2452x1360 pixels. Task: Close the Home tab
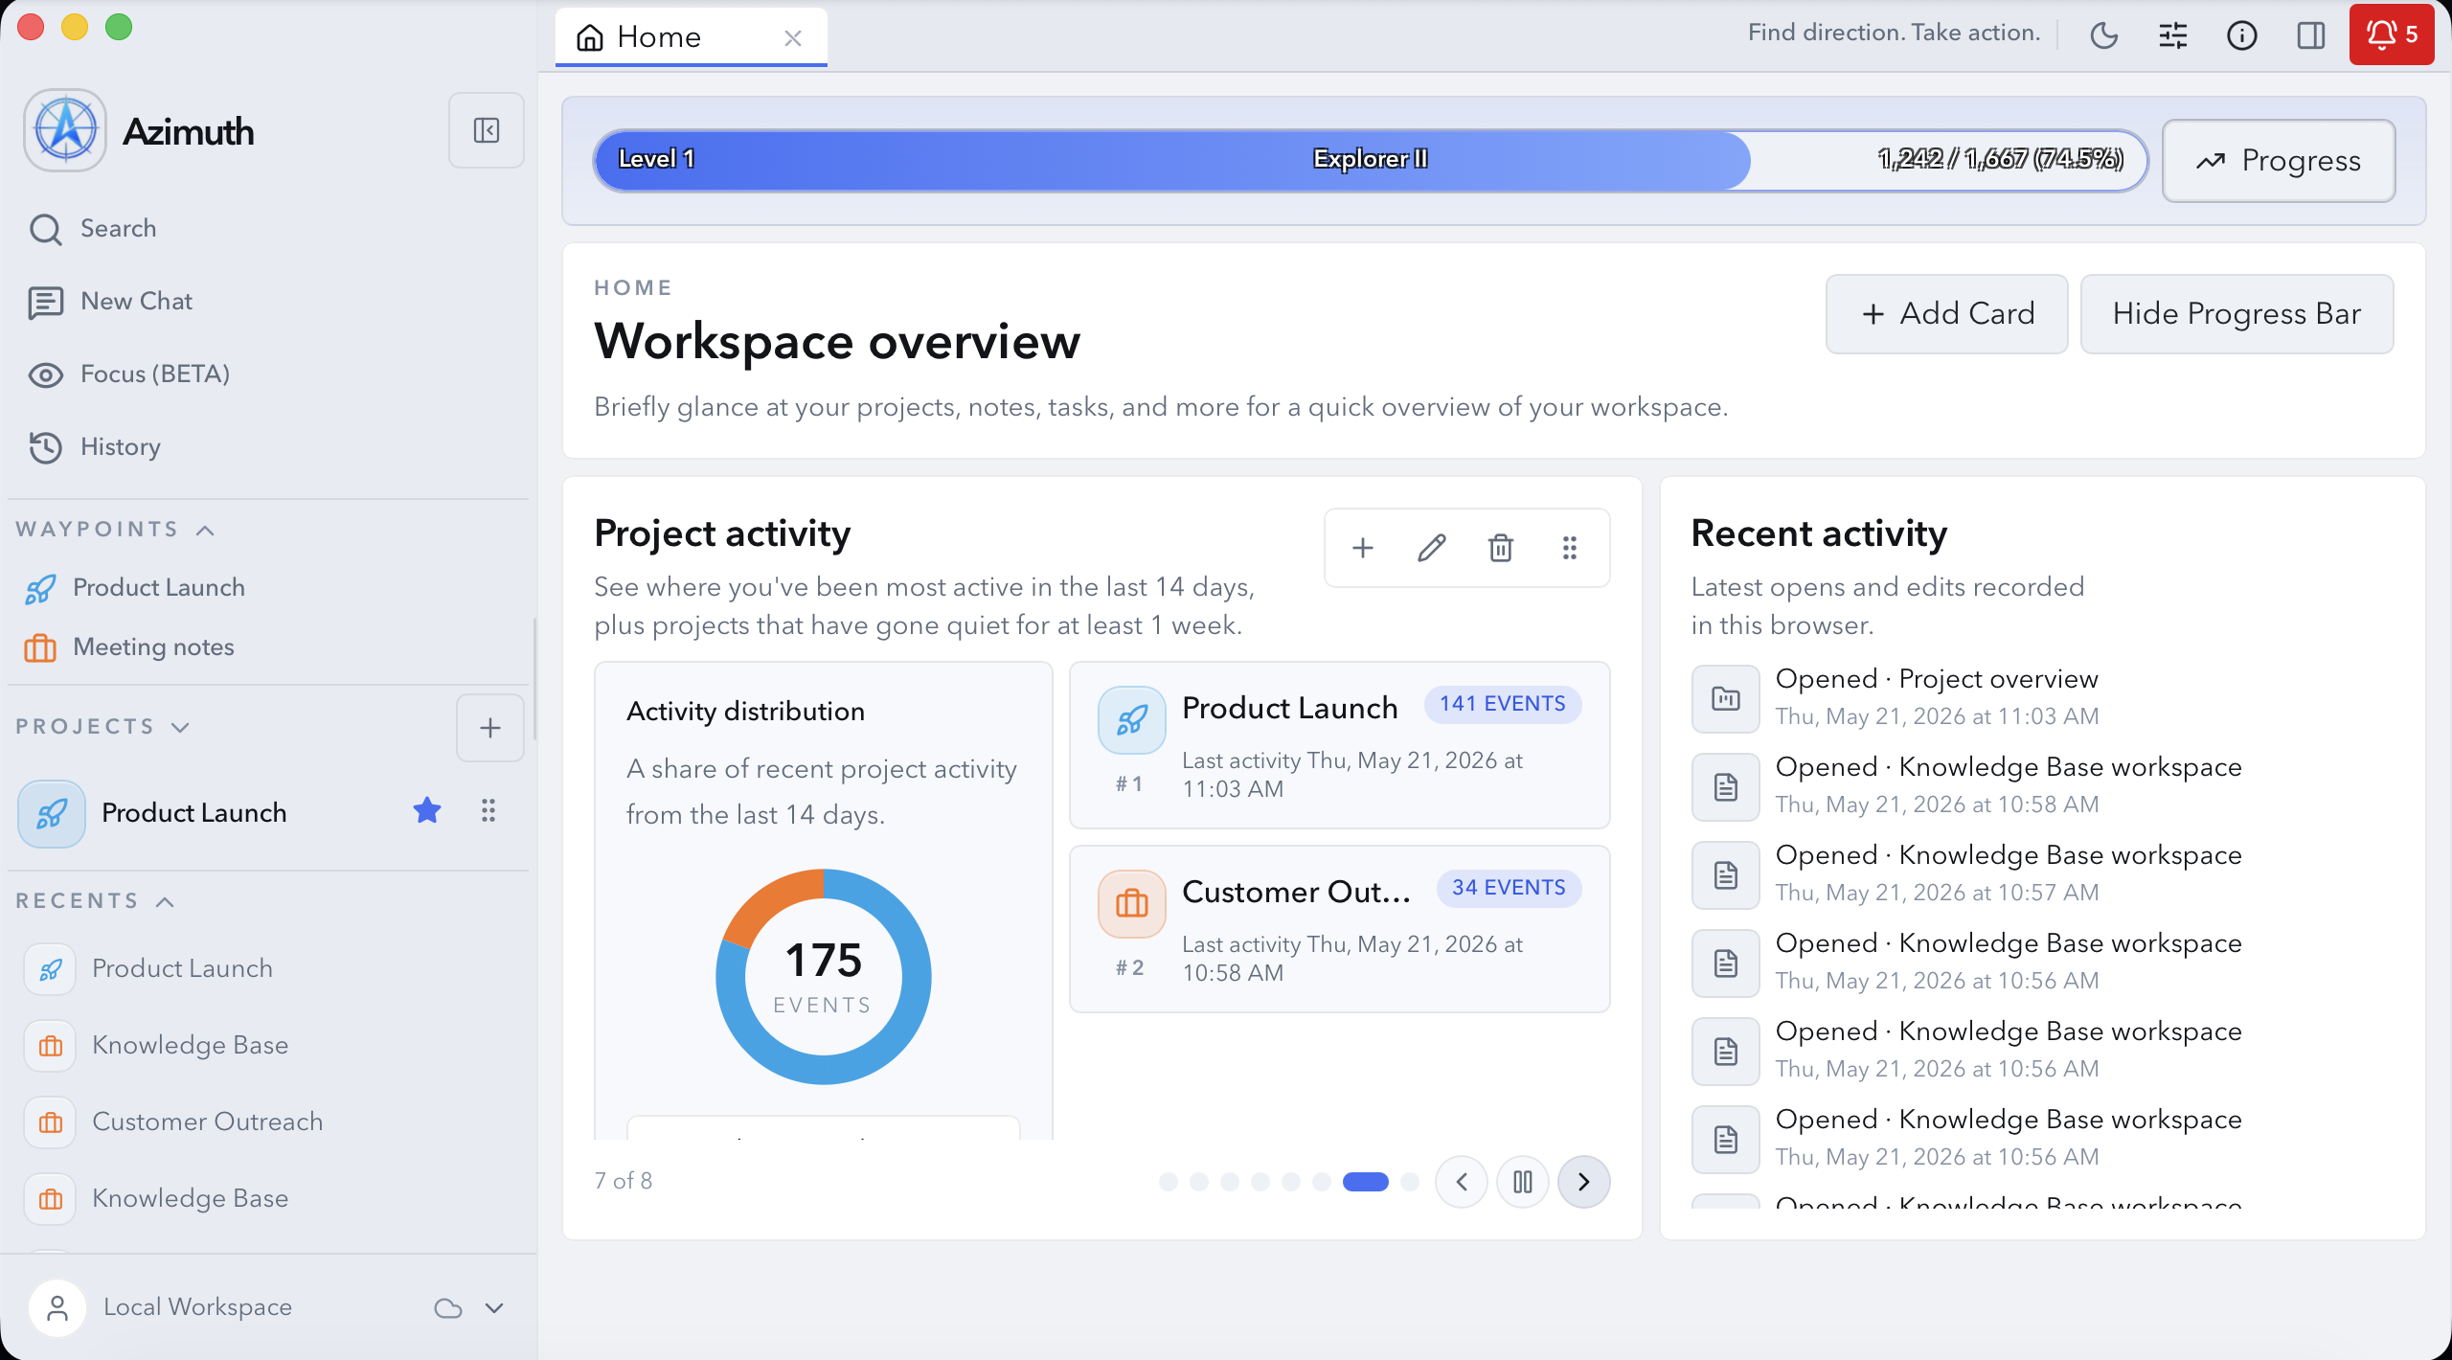[793, 38]
